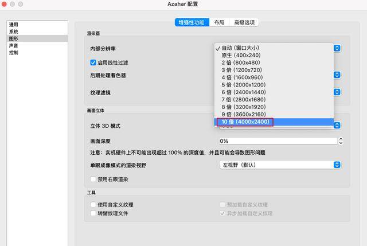367x246 pixels.
Task: Switch to the 增强性功能 tab
Action: click(x=192, y=22)
